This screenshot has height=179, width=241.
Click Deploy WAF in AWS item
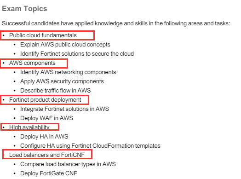[46, 118]
